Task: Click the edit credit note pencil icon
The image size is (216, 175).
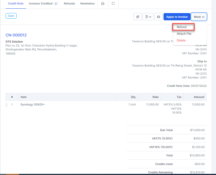Action: (x=138, y=17)
